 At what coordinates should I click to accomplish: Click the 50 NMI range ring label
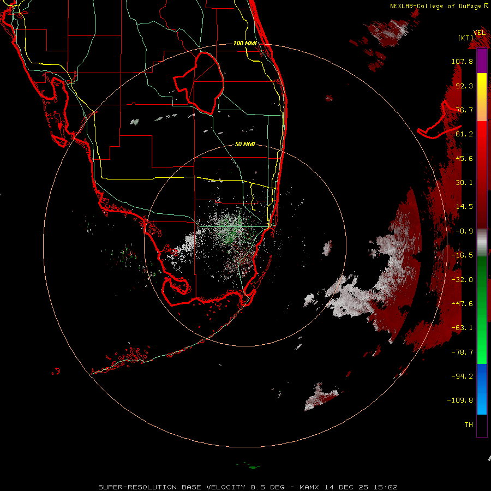[x=245, y=144]
